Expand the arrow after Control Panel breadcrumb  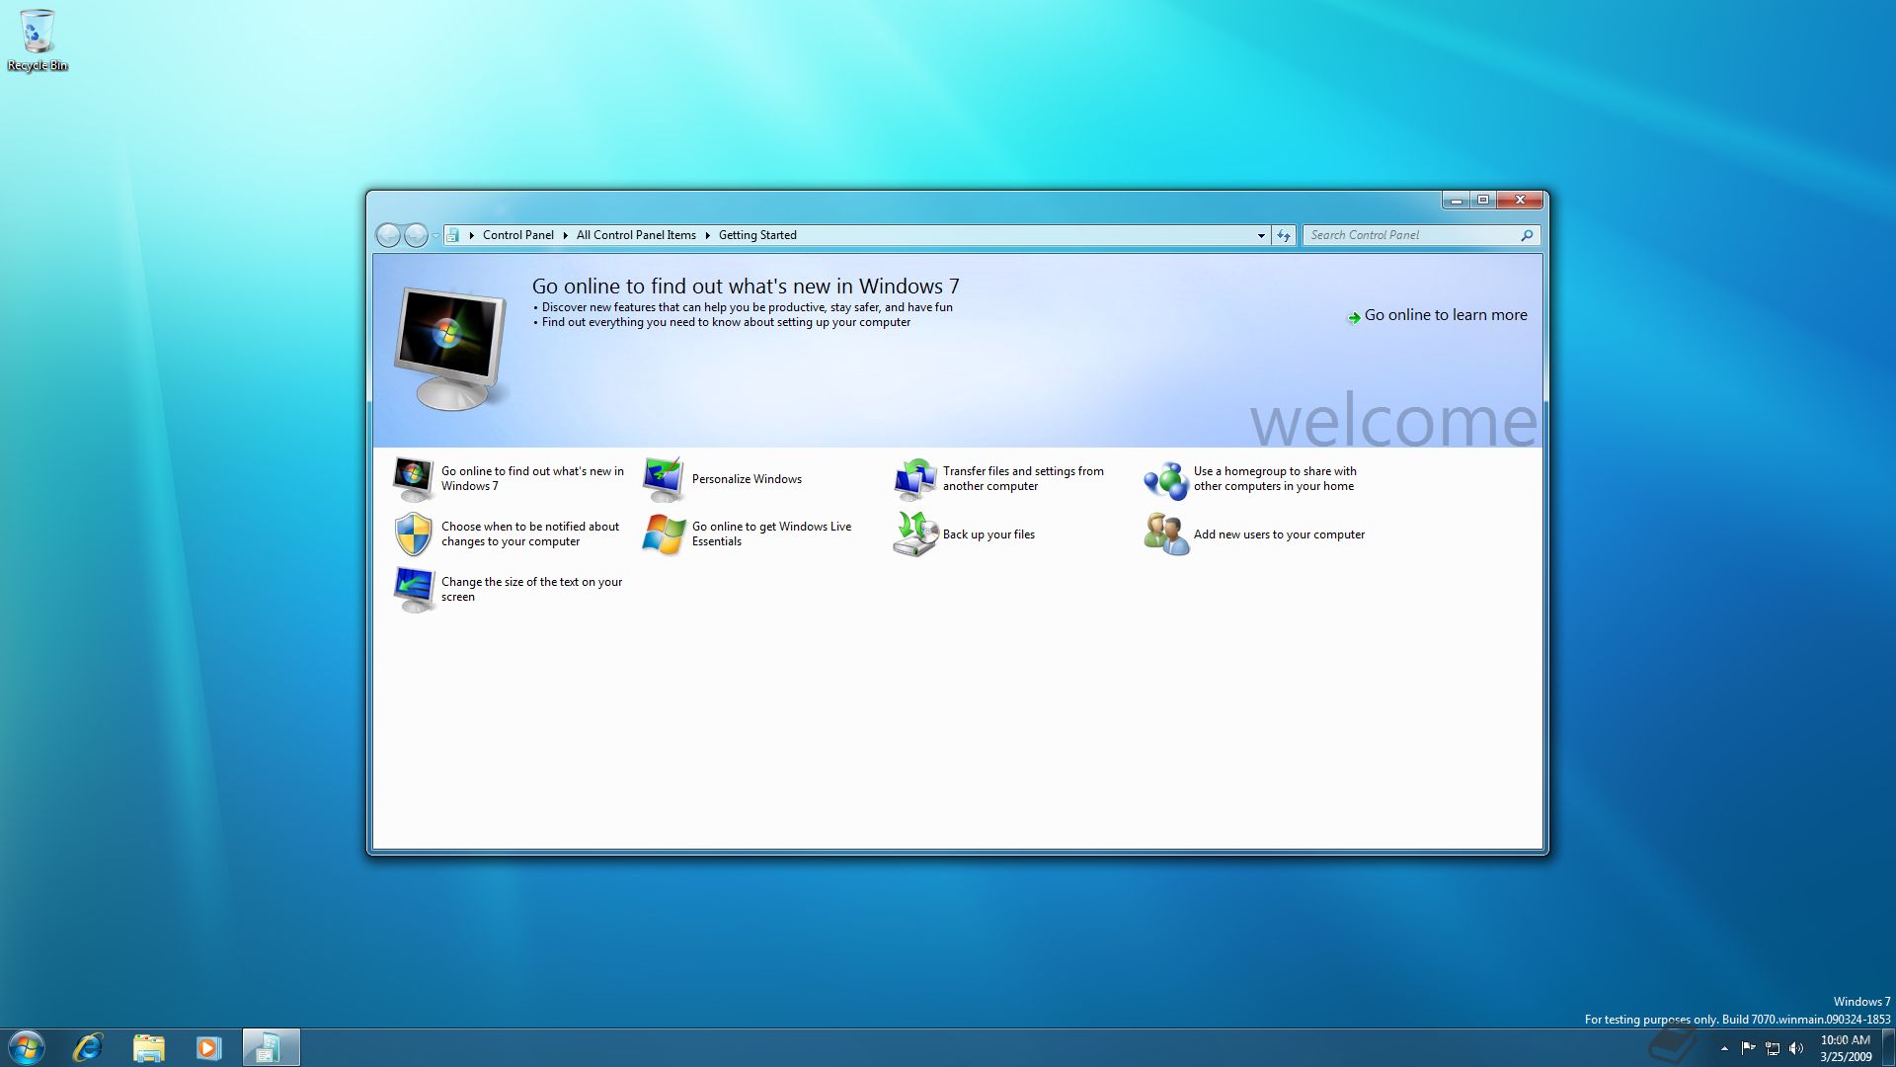565,235
